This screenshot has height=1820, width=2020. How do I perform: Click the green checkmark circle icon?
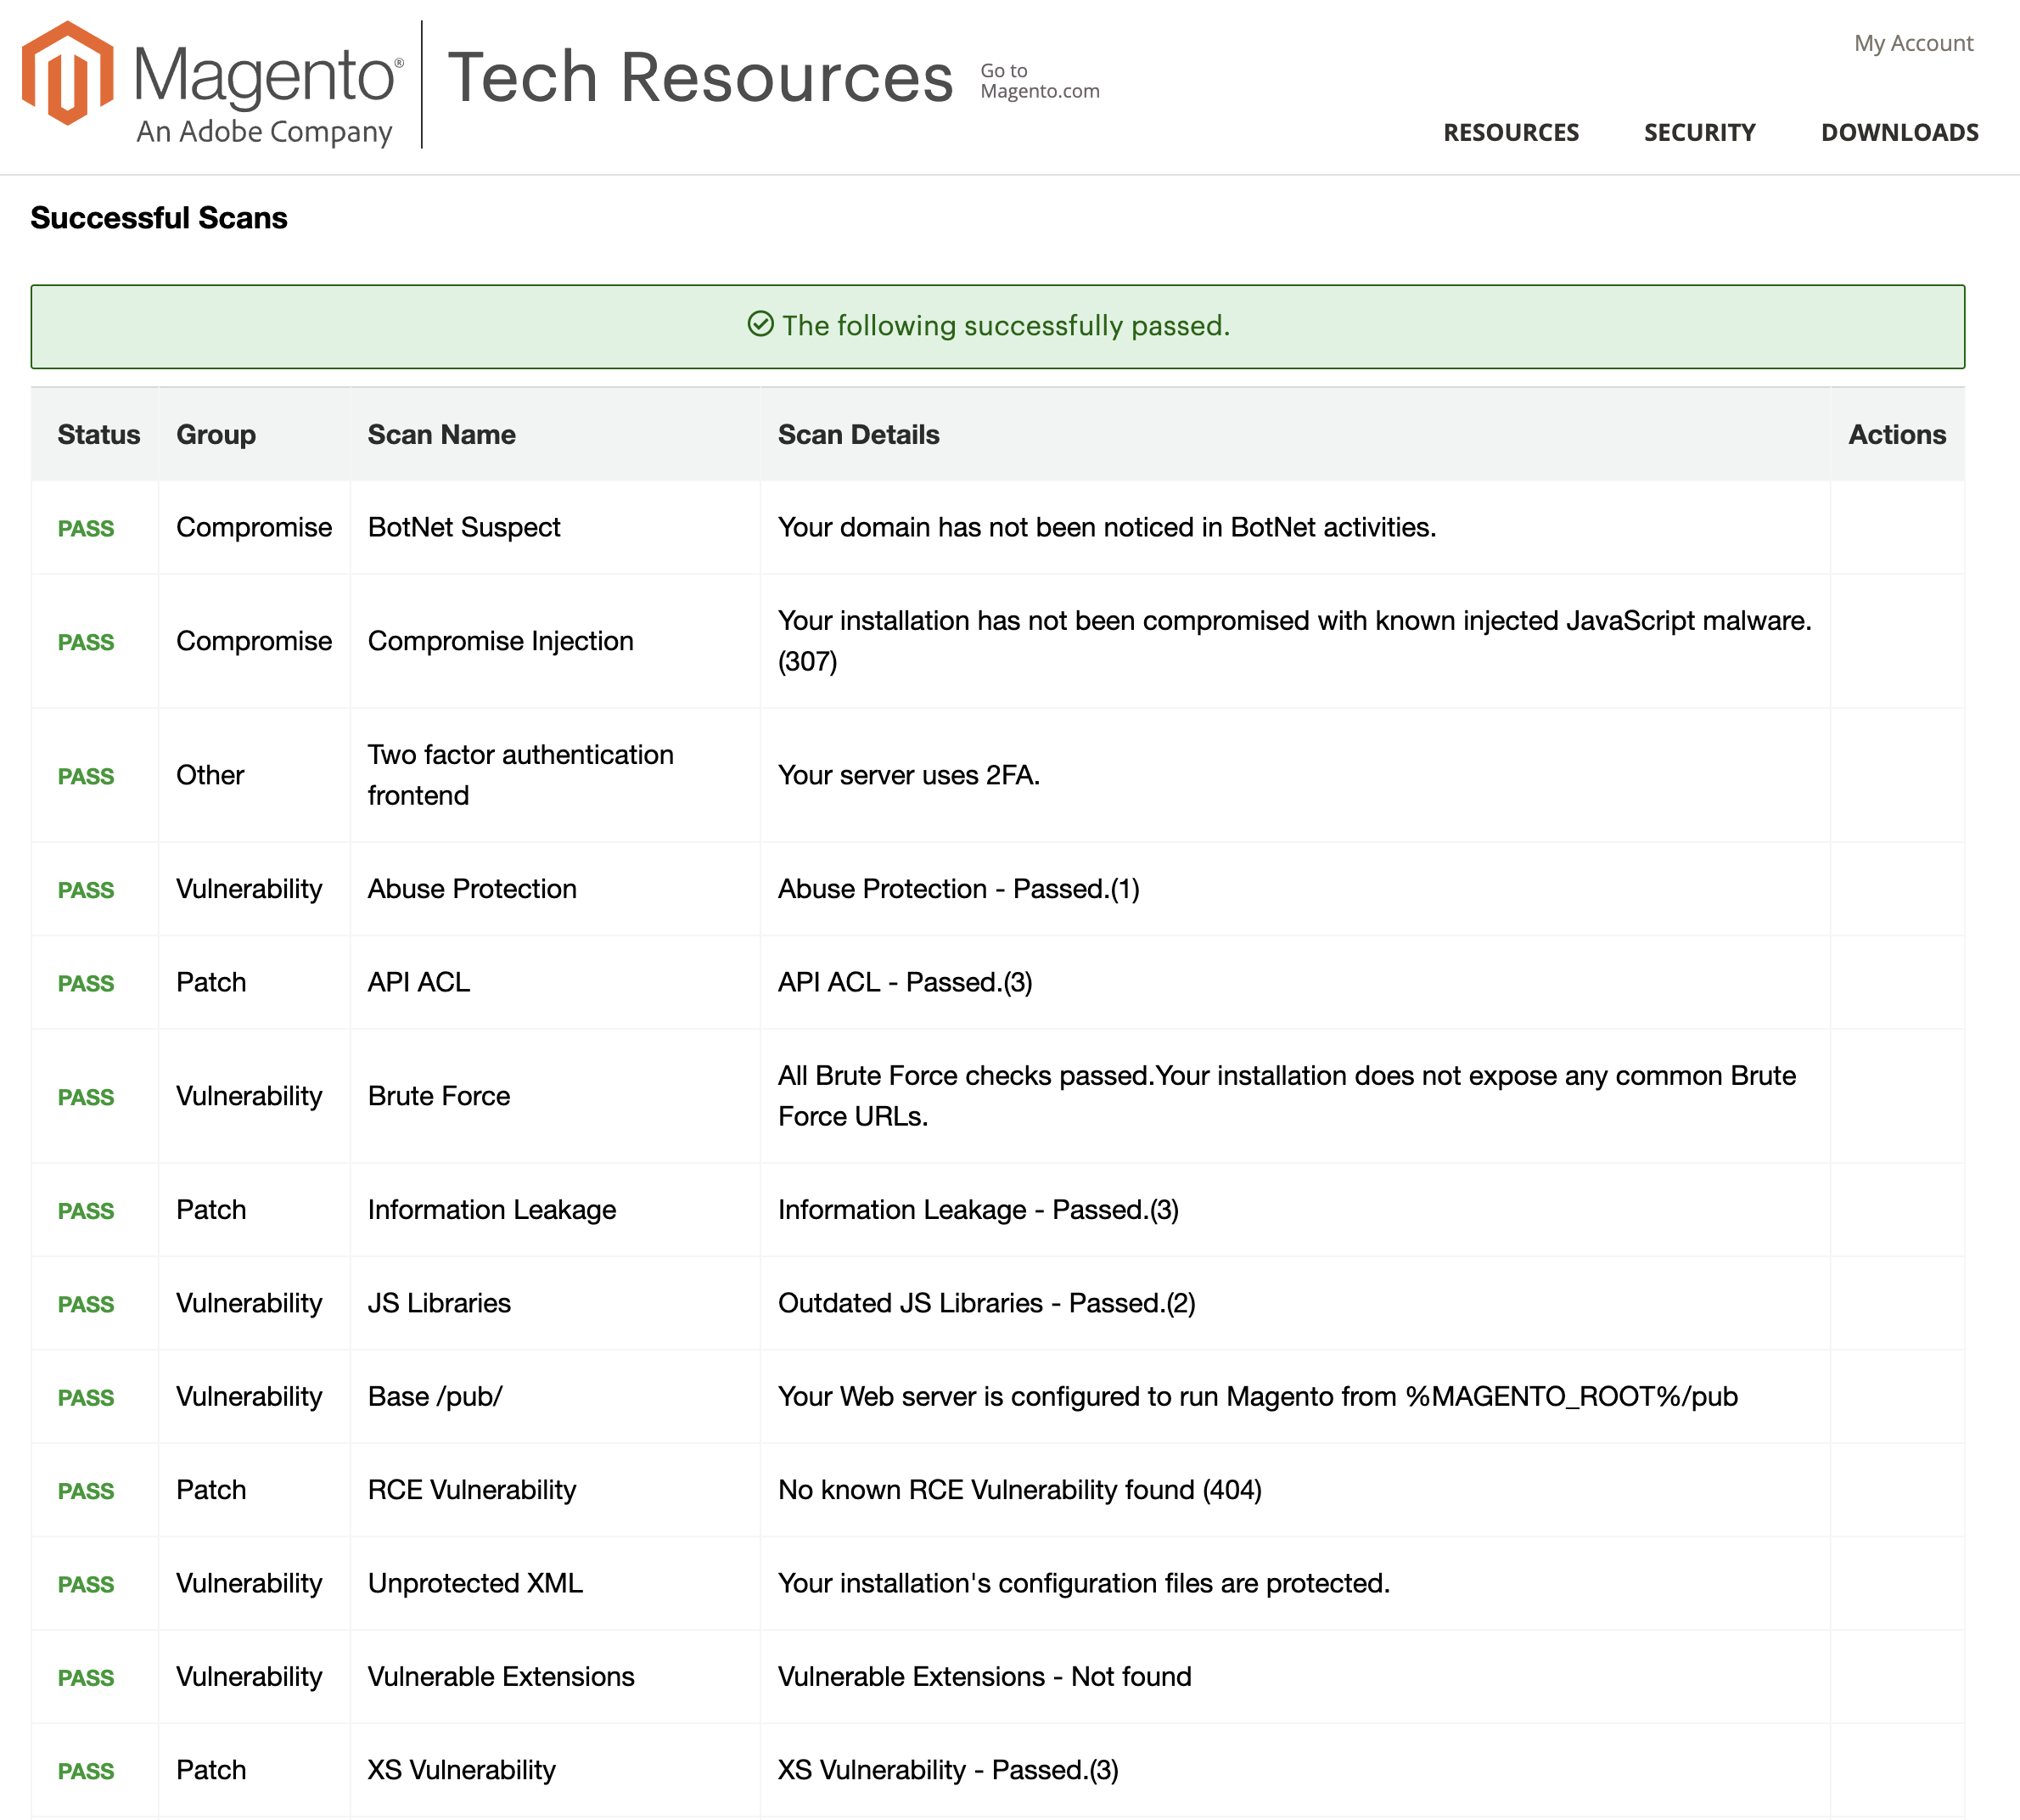[x=760, y=324]
